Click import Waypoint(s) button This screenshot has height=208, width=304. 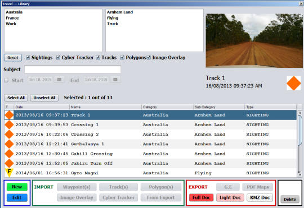point(77,187)
